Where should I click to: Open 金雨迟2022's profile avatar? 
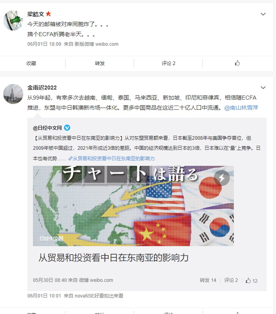coord(13,94)
